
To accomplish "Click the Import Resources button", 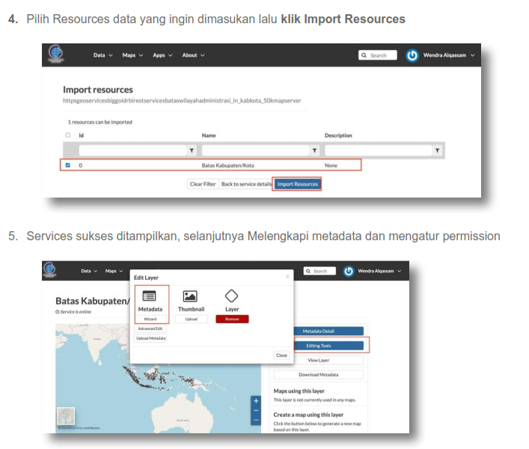I will pos(297,184).
